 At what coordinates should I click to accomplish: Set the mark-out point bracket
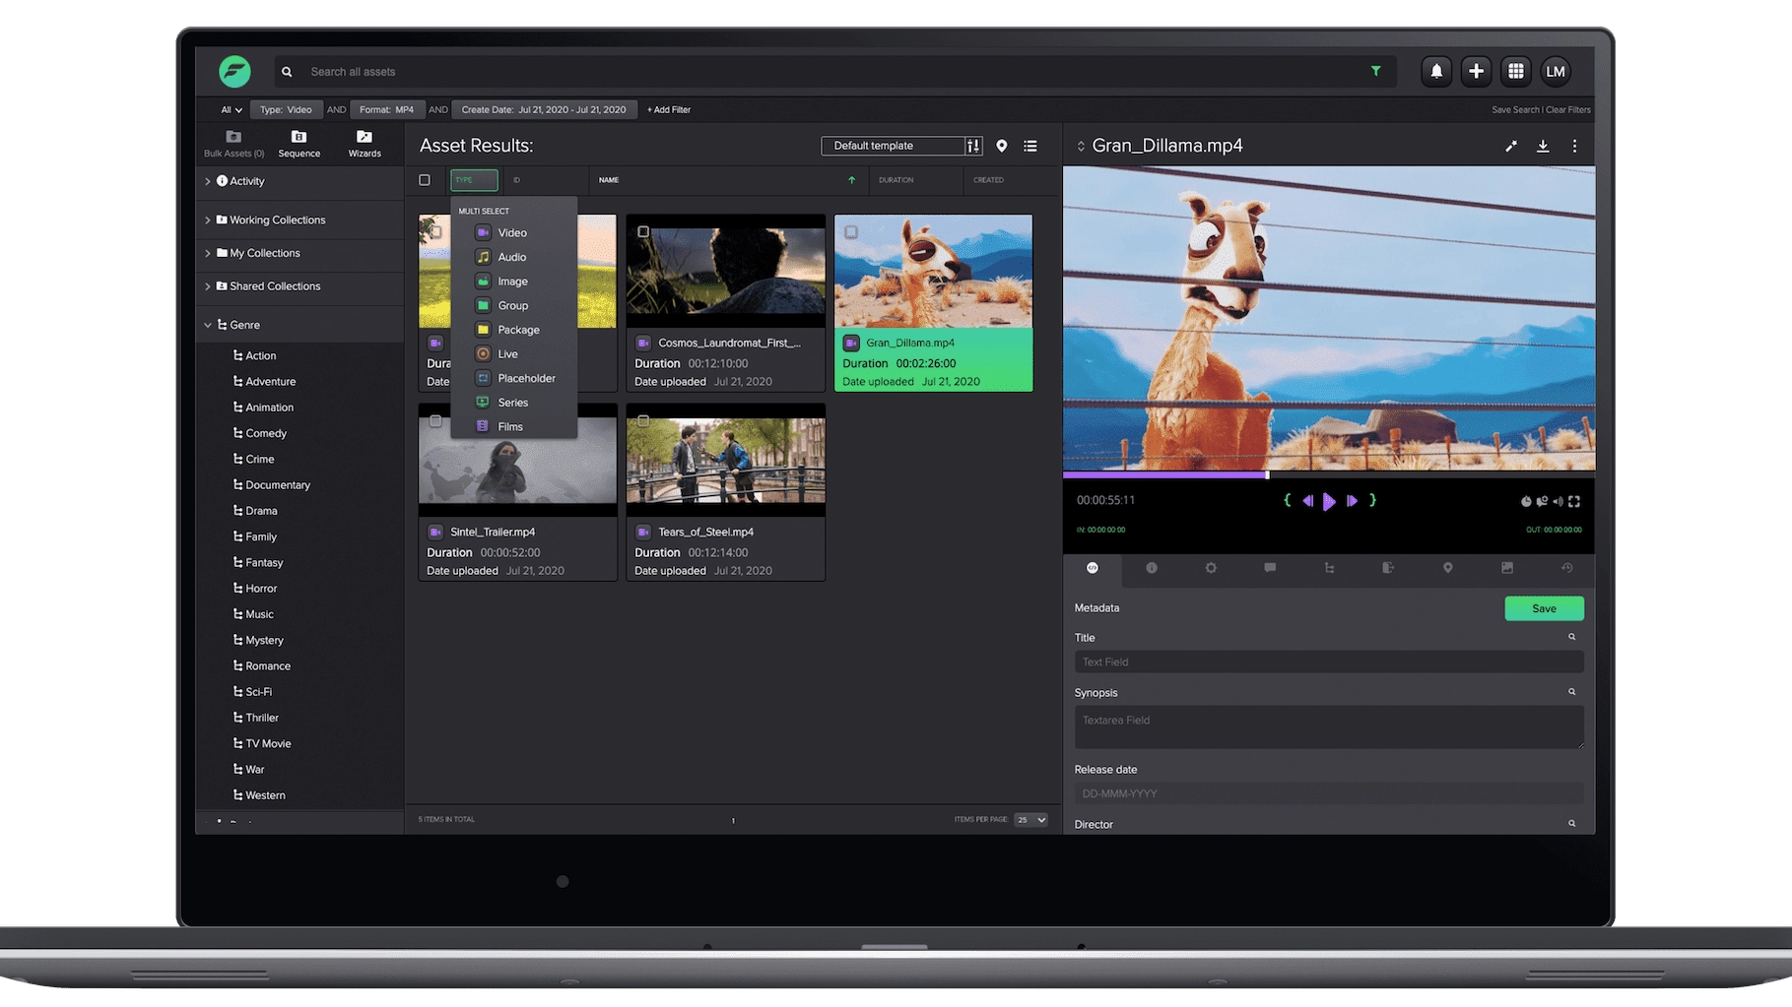click(x=1372, y=500)
